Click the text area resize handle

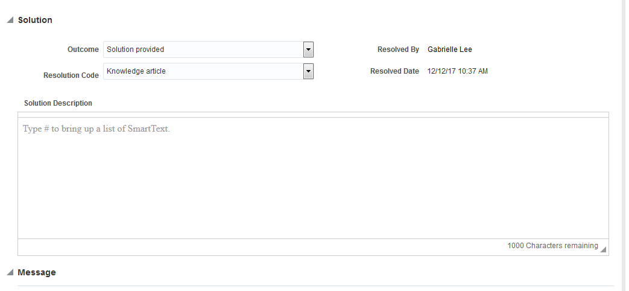click(604, 249)
